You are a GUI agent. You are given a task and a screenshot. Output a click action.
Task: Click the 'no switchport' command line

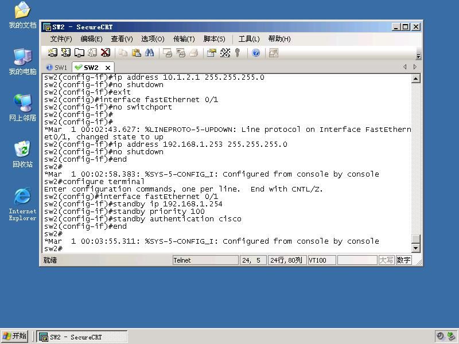(108, 107)
